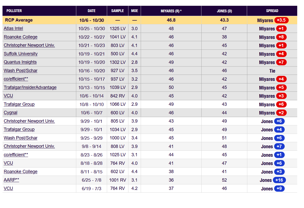Click the 842 RV sample cell
Viewport: 304px width, 208px height.
[x=118, y=96]
